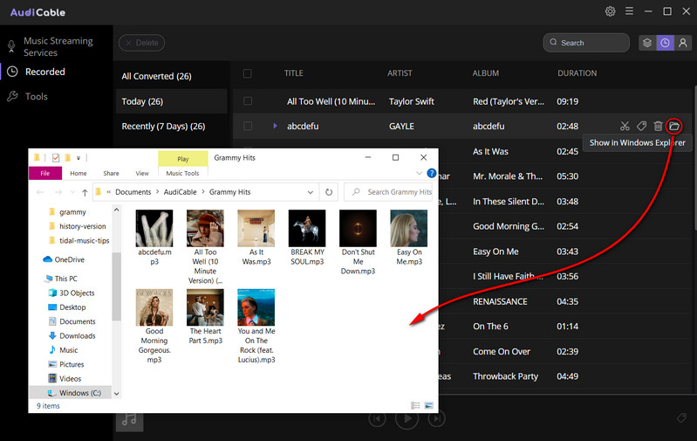
Task: Open AudiCable hamburger menu
Action: pyautogui.click(x=630, y=11)
